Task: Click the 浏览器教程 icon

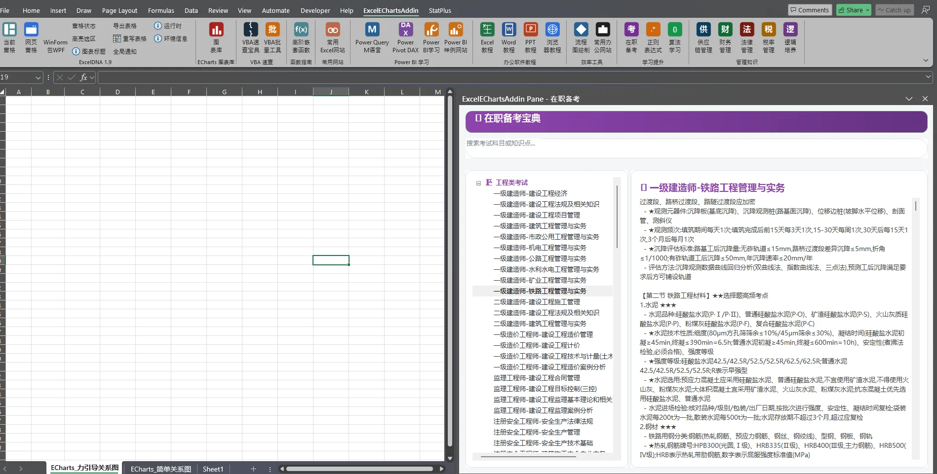Action: pos(552,29)
